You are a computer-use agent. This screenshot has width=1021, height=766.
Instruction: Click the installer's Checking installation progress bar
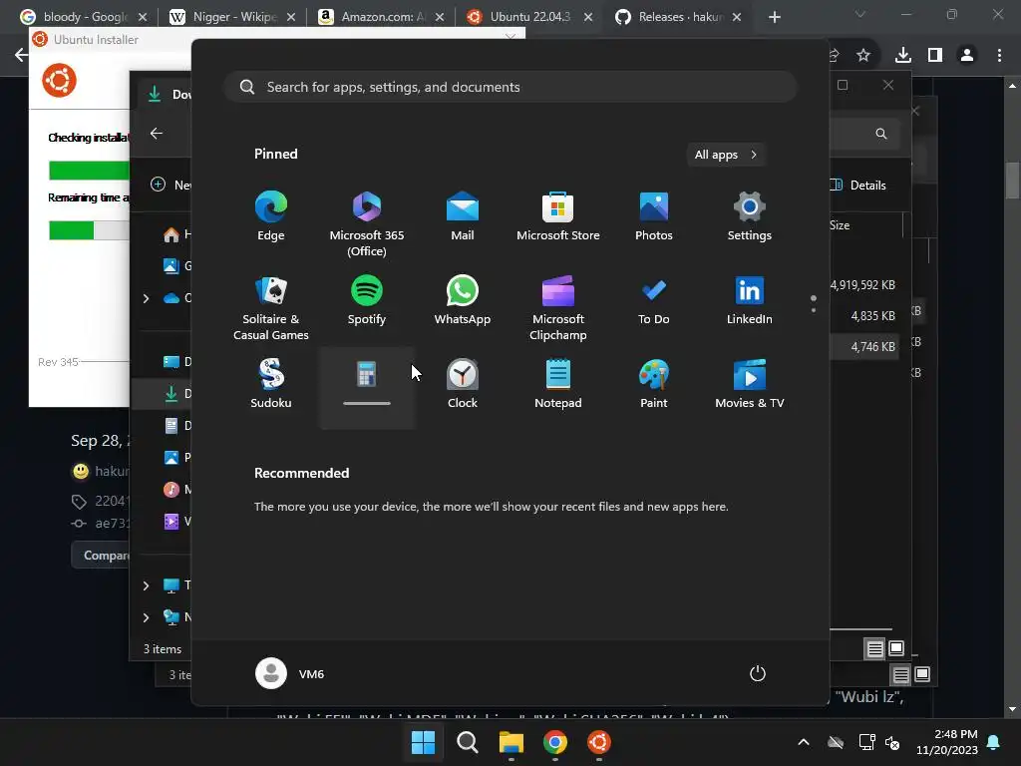(89, 171)
